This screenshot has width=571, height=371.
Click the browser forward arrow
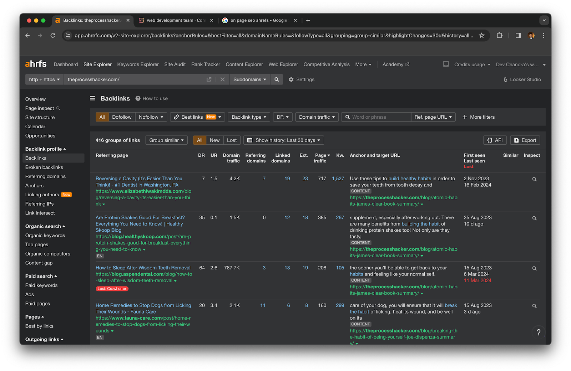40,35
